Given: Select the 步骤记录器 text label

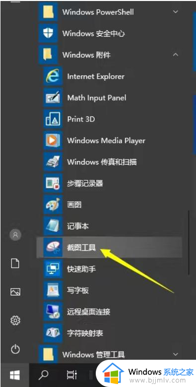Looking at the screenshot, I should tap(85, 183).
